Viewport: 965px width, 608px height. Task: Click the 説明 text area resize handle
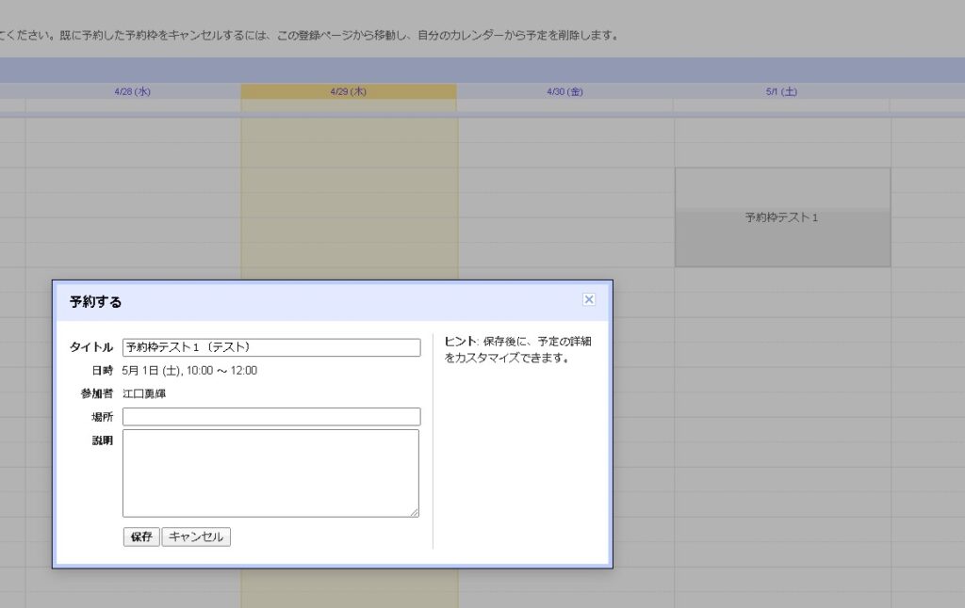(x=414, y=512)
